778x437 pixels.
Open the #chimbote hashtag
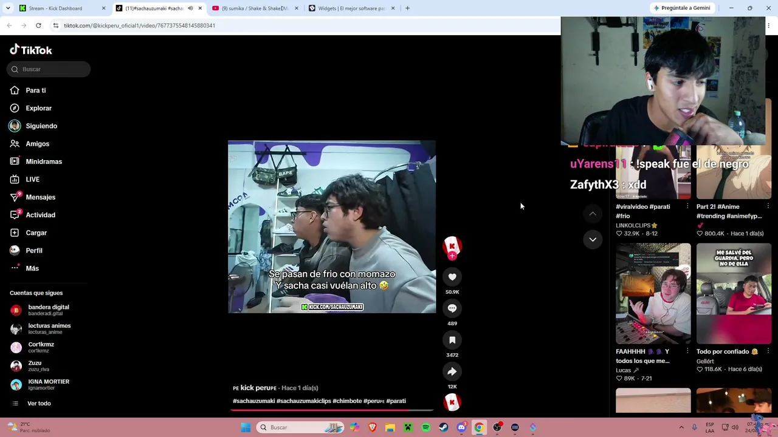[347, 401]
